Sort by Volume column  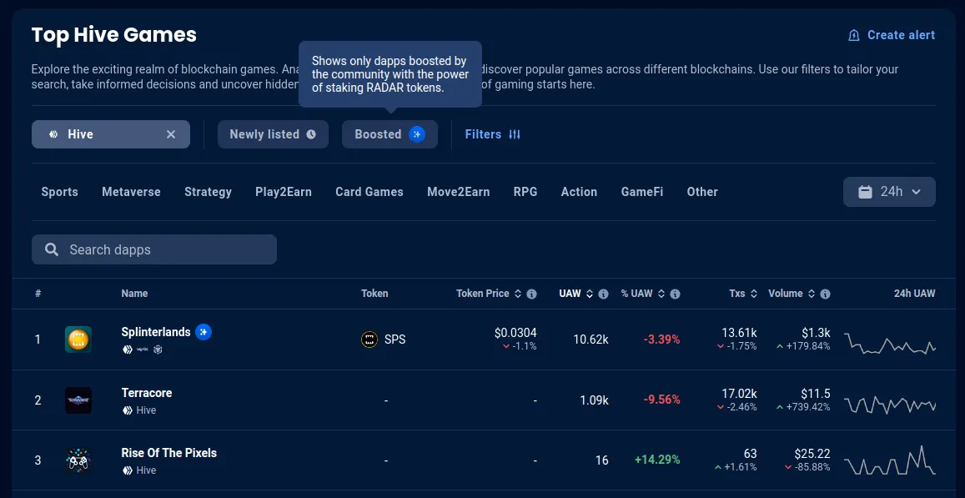tap(792, 294)
